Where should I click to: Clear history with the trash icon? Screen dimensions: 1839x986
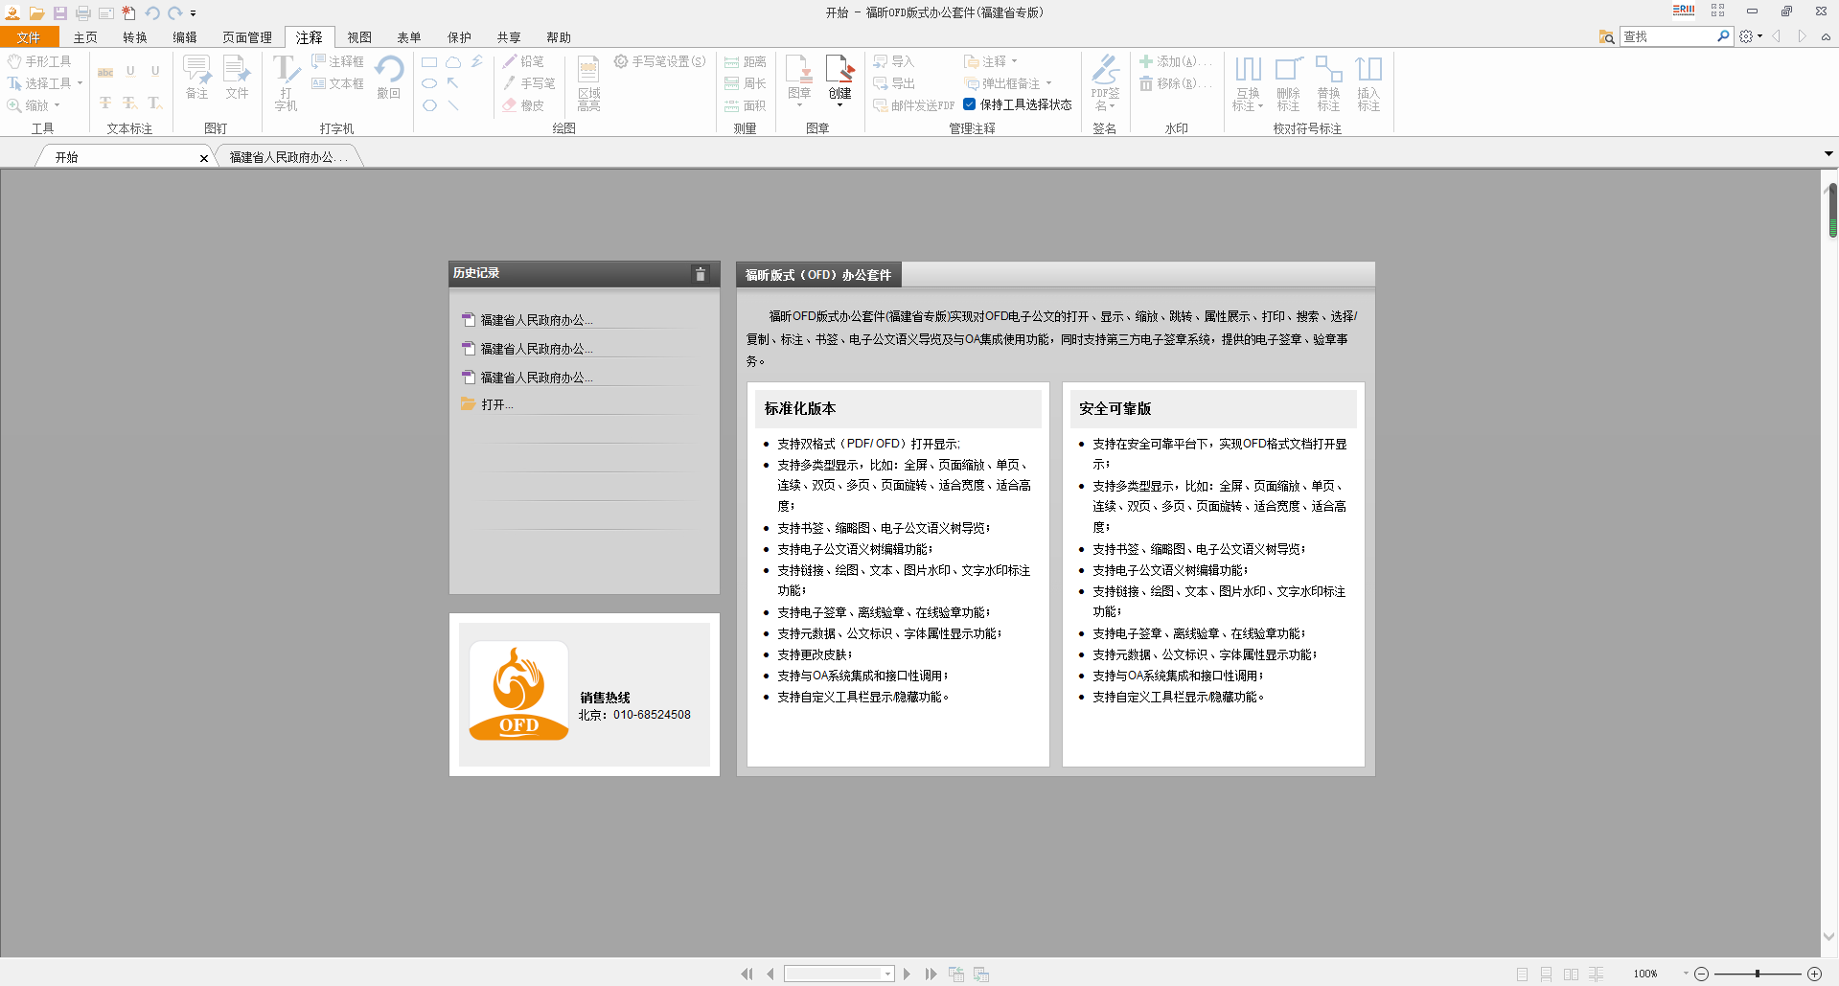701,274
